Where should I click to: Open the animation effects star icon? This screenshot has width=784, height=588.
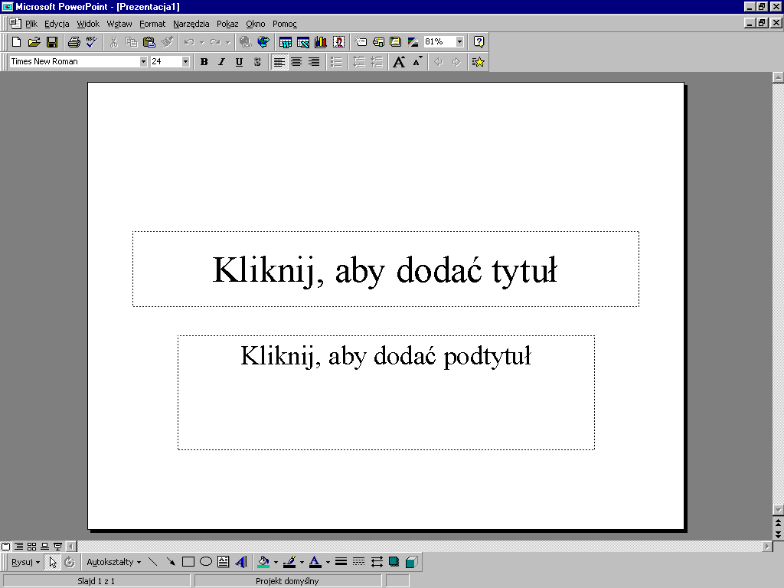pyautogui.click(x=479, y=62)
